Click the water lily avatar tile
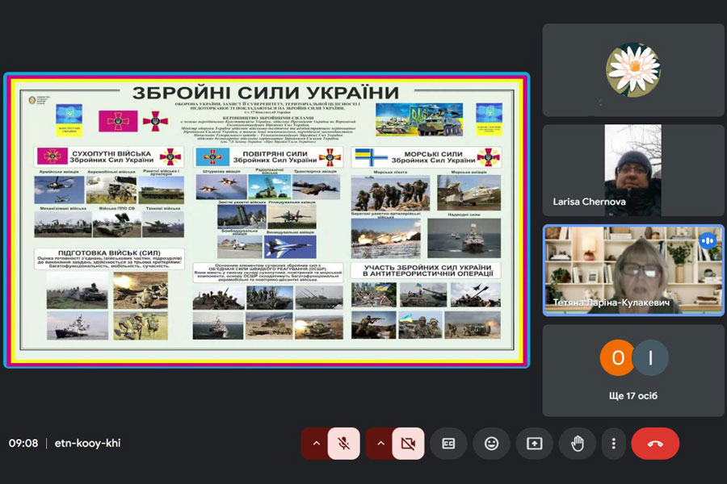The height and width of the screenshot is (484, 727). point(632,70)
